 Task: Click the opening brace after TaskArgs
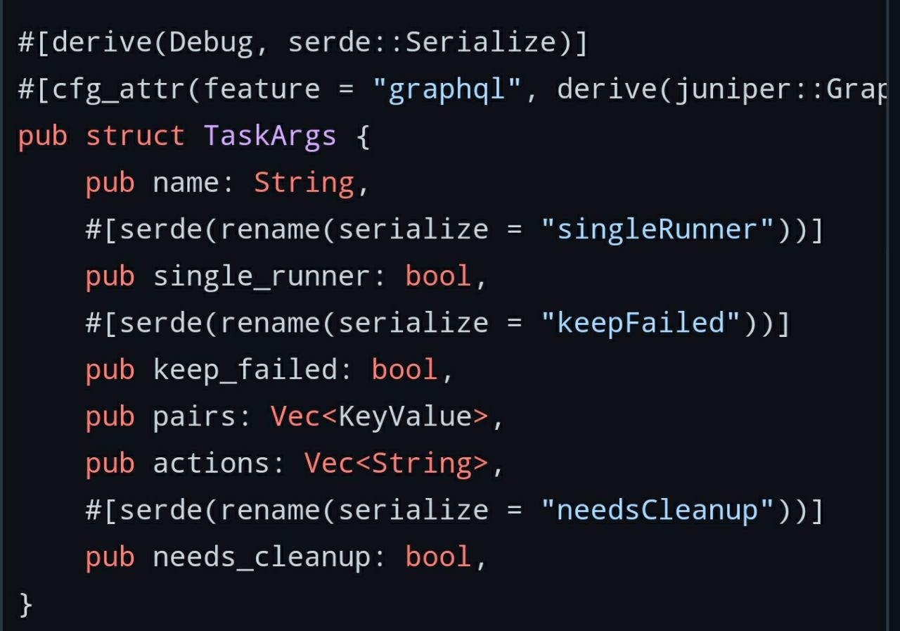click(363, 136)
